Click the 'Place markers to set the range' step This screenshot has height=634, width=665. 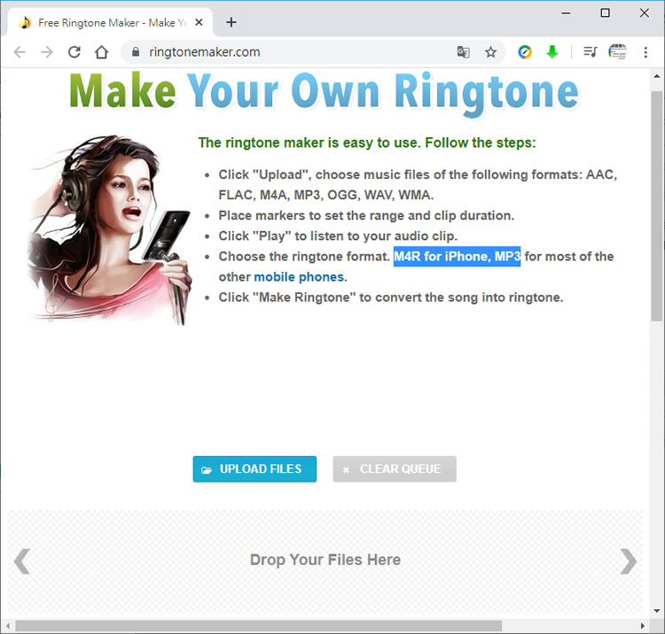click(366, 215)
